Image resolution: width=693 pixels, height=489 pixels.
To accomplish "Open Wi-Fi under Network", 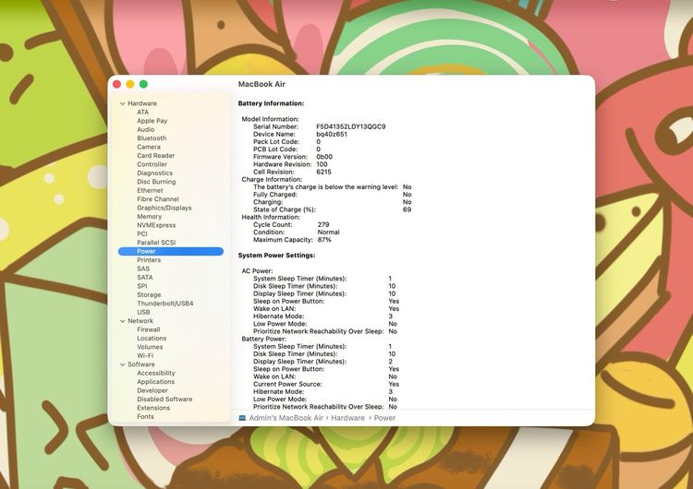I will [145, 355].
